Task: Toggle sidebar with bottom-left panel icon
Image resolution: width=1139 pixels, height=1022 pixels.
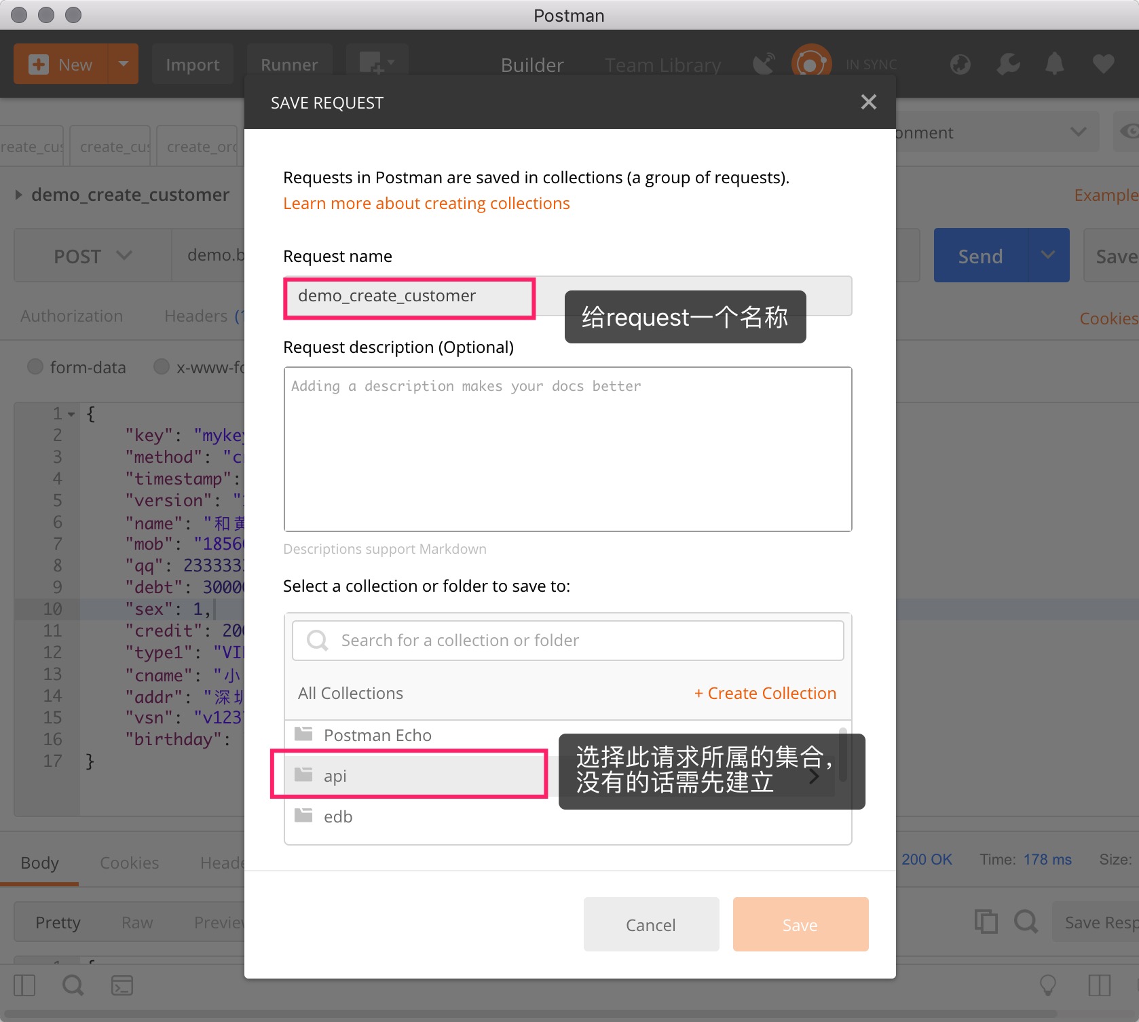Action: (24, 985)
